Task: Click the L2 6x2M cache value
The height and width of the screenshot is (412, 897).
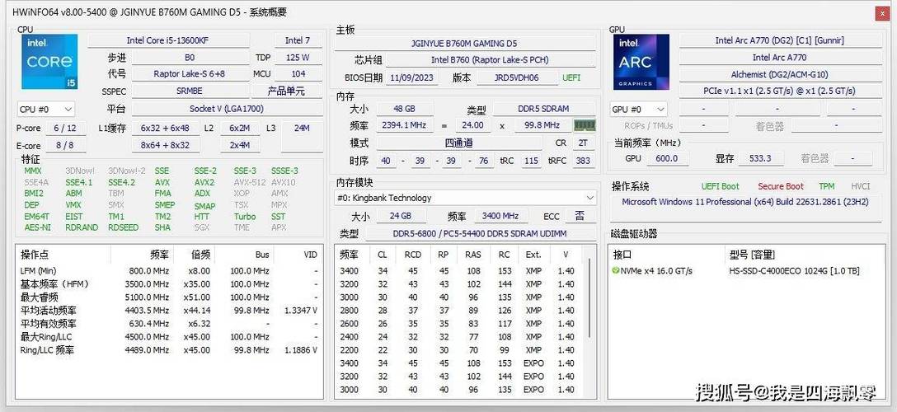Action: [x=240, y=128]
